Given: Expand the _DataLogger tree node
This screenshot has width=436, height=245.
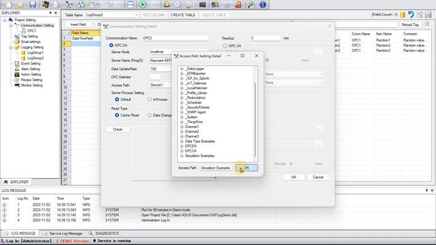Looking at the screenshot, I should point(182,69).
